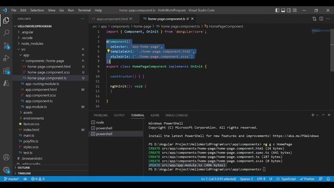Image resolution: width=334 pixels, height=188 pixels.
Task: Maximize the terminal panel with chevron
Action: point(323,115)
